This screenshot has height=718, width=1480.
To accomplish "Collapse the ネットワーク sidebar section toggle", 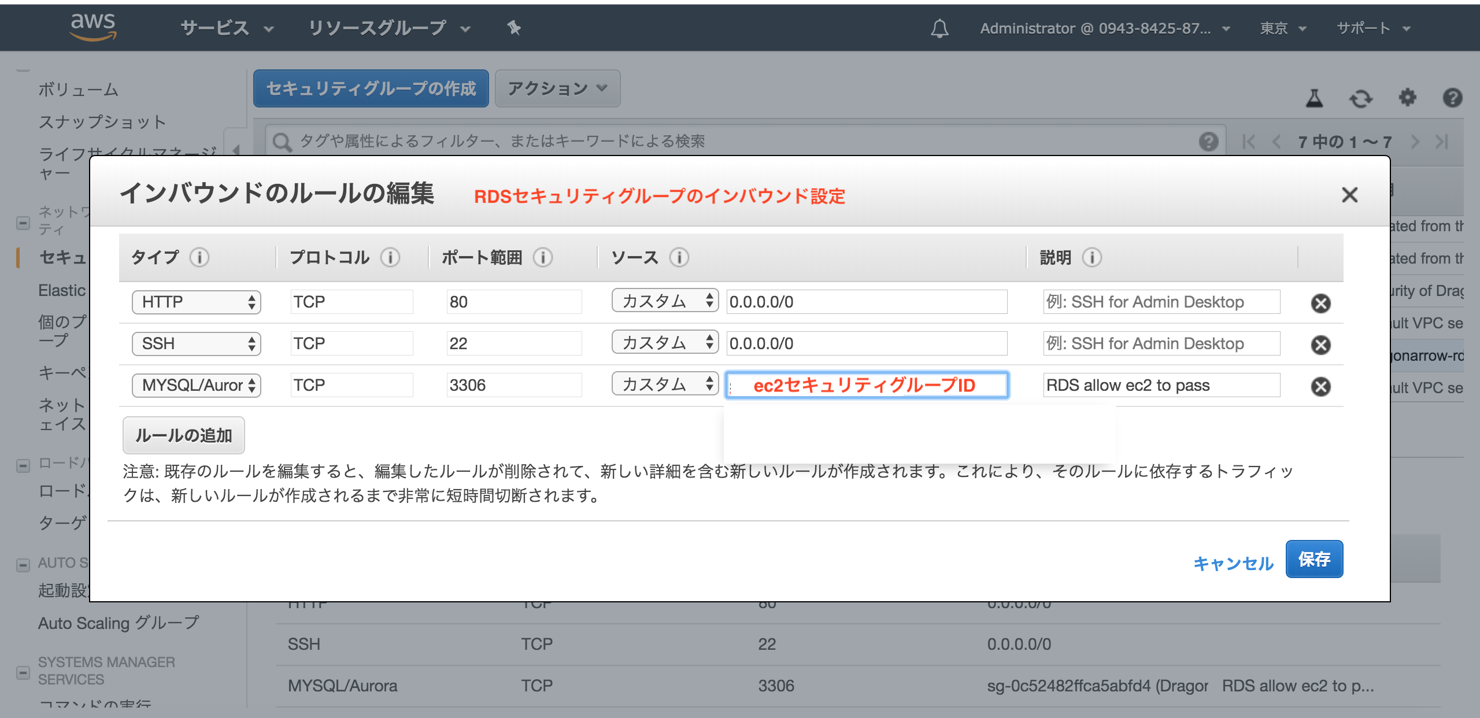I will pos(23,223).
